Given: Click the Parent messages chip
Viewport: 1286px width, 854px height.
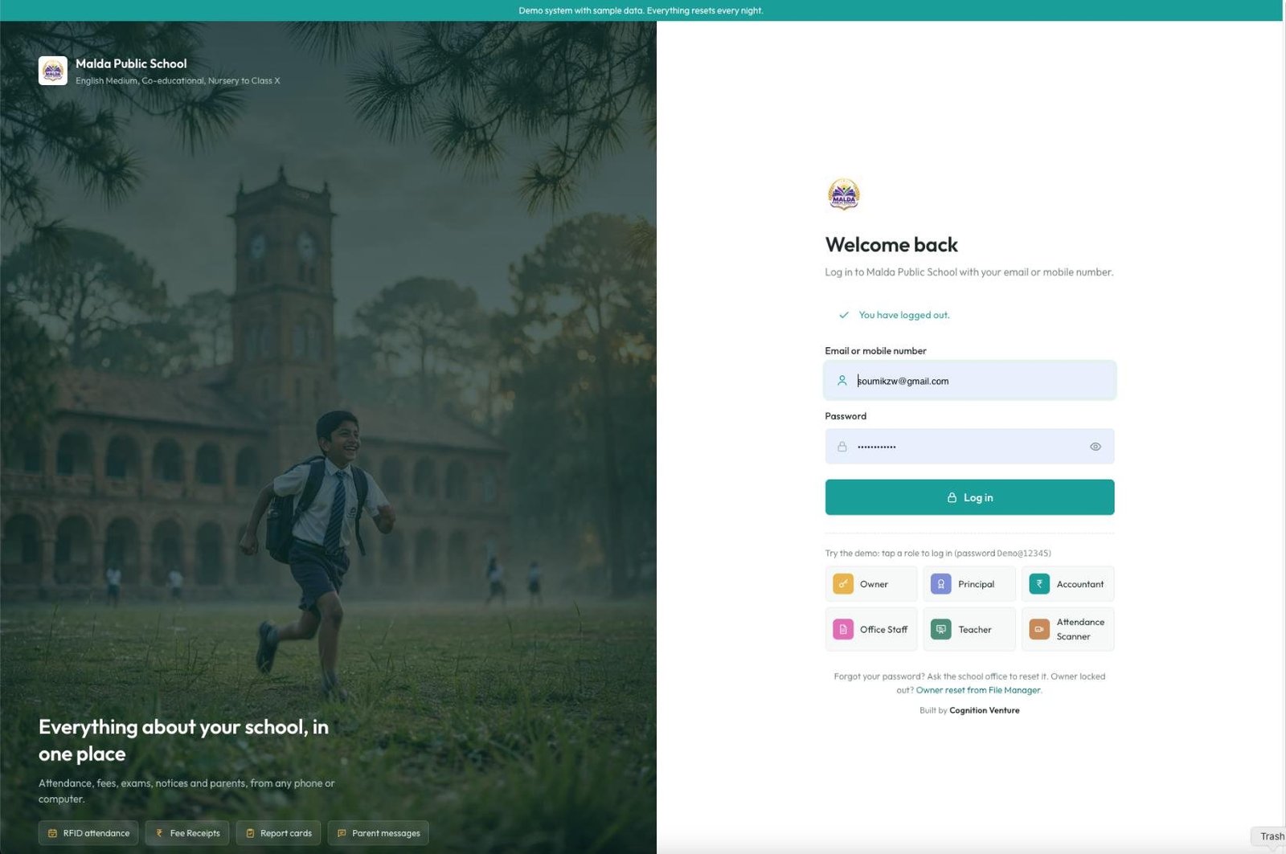Looking at the screenshot, I should tap(379, 833).
